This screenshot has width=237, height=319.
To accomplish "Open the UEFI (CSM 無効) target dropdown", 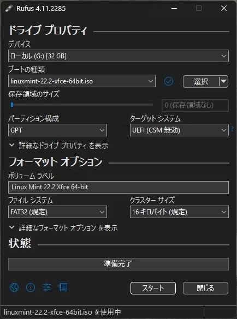I will (x=179, y=130).
